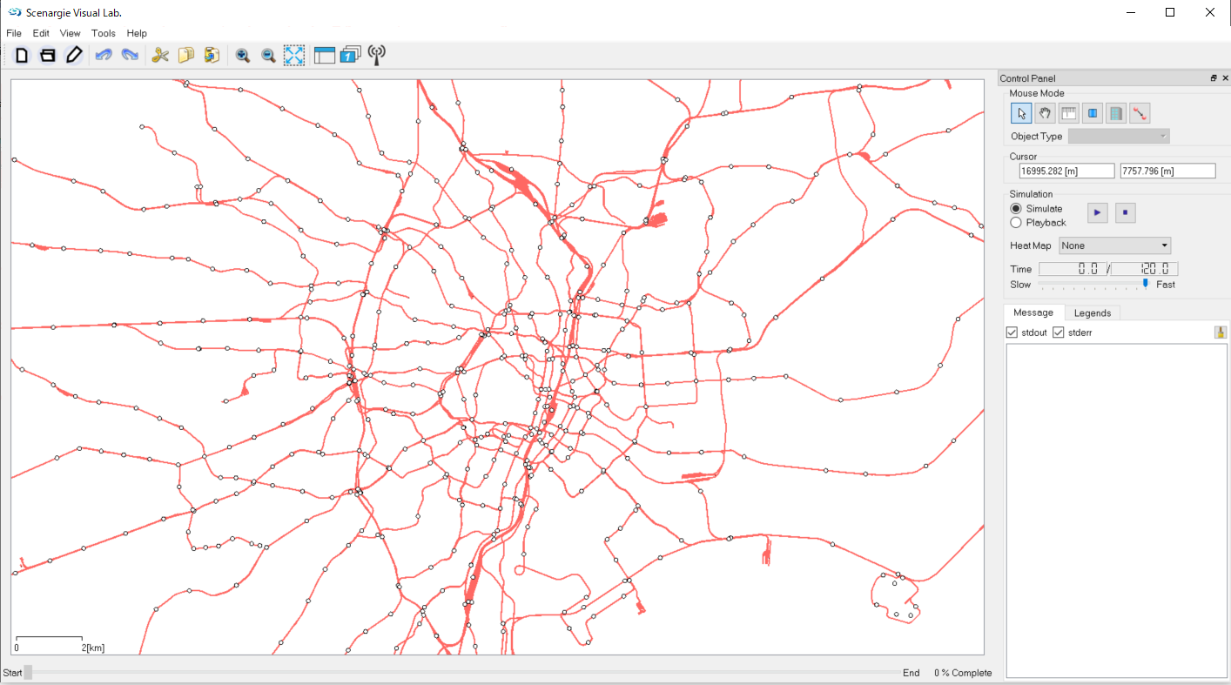
Task: Uncheck the stderr checkbox
Action: pos(1059,332)
